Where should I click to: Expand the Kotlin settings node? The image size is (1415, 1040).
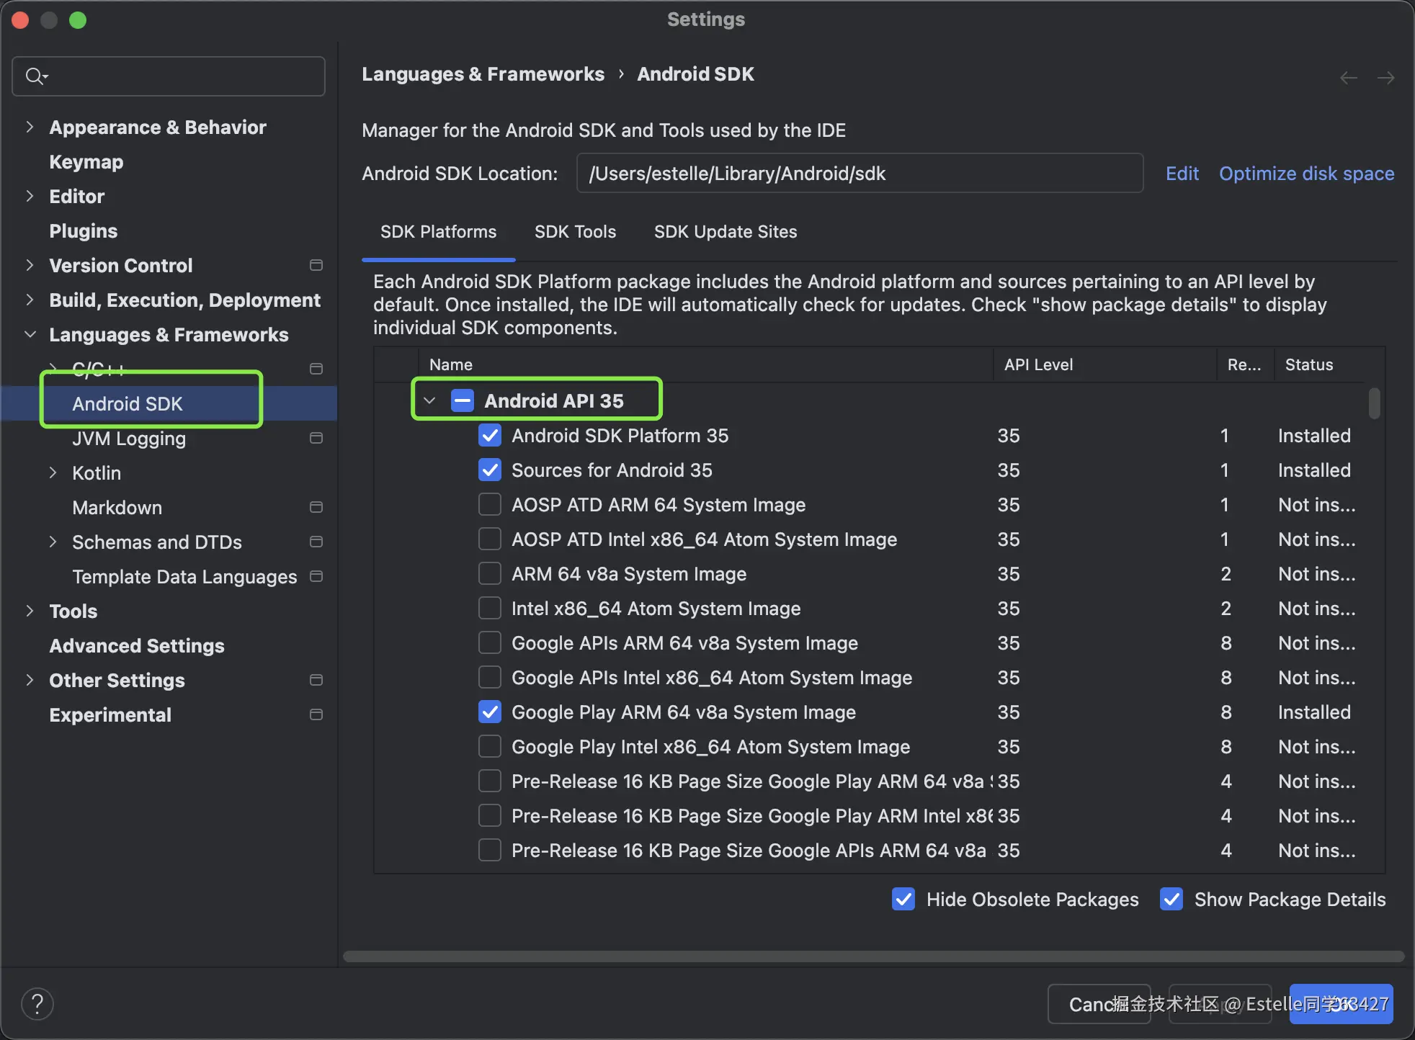coord(53,472)
